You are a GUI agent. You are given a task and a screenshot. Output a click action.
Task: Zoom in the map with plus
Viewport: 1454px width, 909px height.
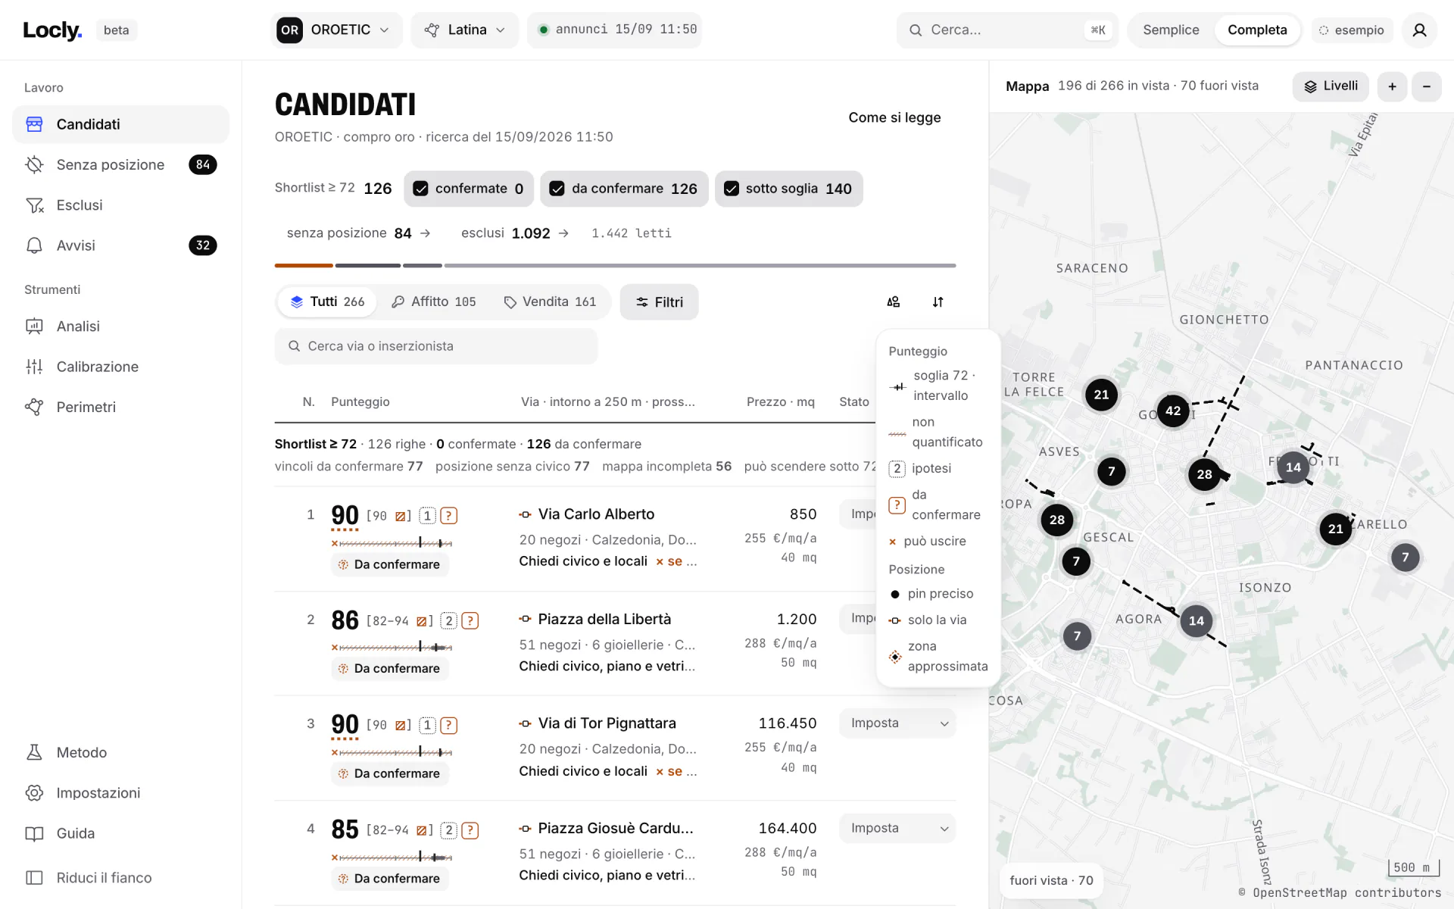pos(1392,86)
